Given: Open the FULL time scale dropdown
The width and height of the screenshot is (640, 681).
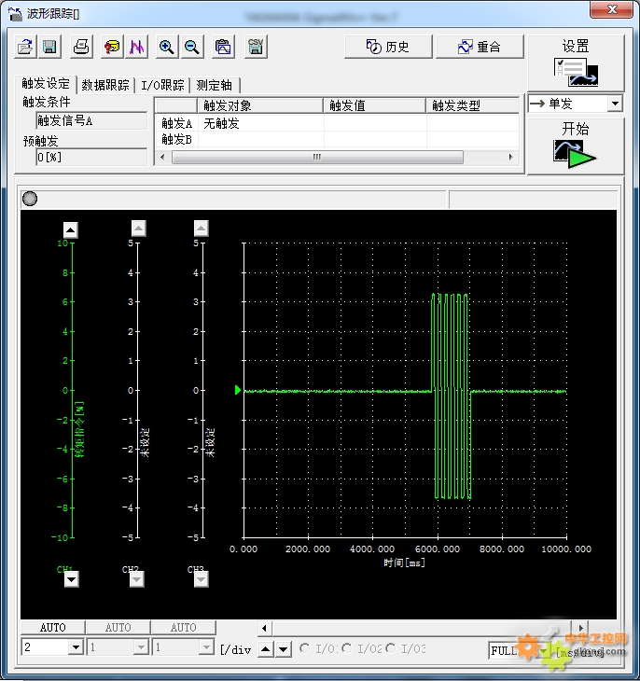Looking at the screenshot, I should pyautogui.click(x=544, y=650).
